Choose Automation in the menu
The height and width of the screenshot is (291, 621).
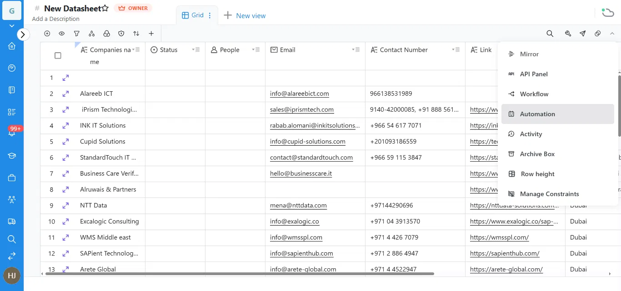(x=557, y=114)
